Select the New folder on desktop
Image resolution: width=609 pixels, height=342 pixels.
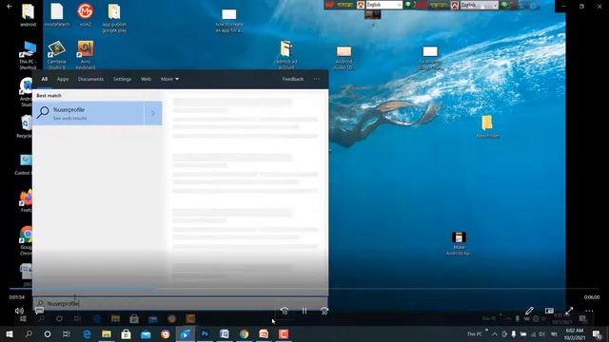point(487,126)
